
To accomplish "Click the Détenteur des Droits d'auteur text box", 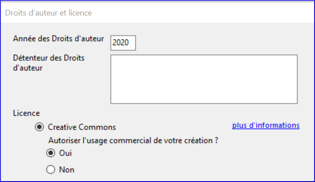I will click(204, 79).
